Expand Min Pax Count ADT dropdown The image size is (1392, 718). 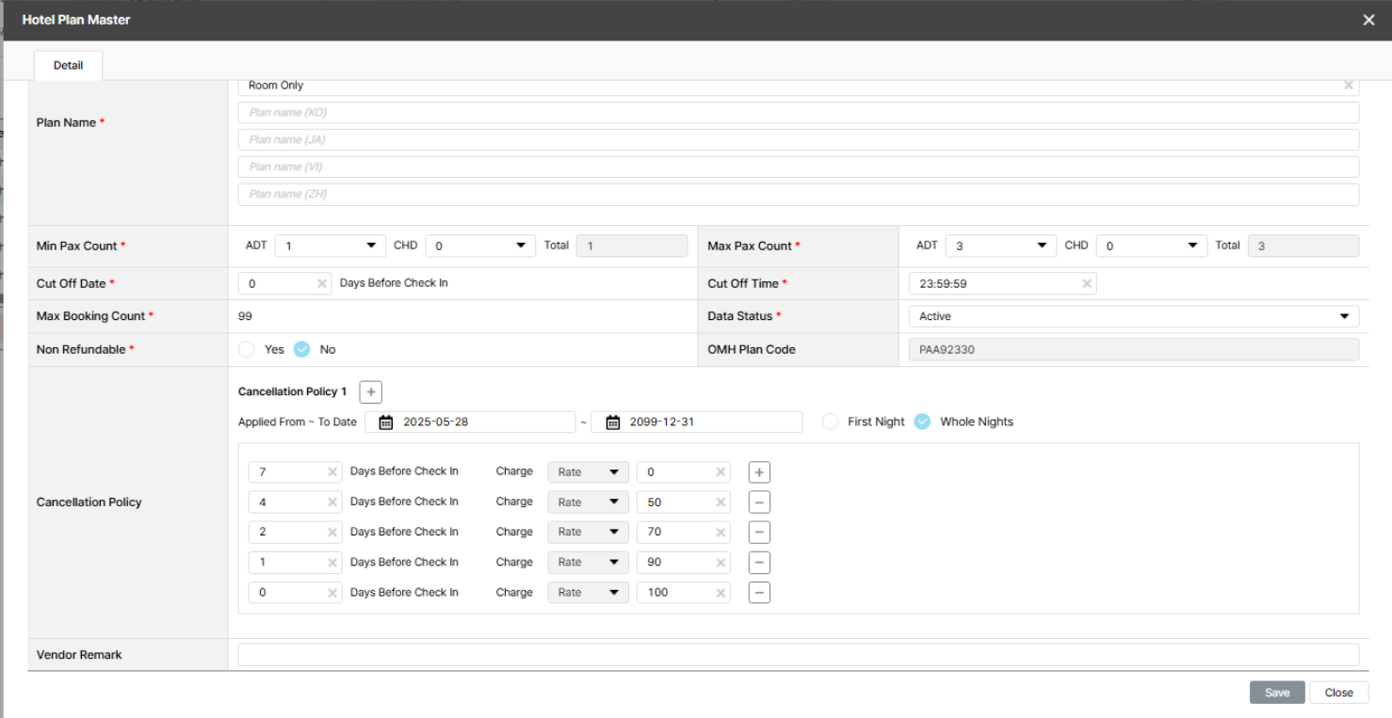(330, 246)
